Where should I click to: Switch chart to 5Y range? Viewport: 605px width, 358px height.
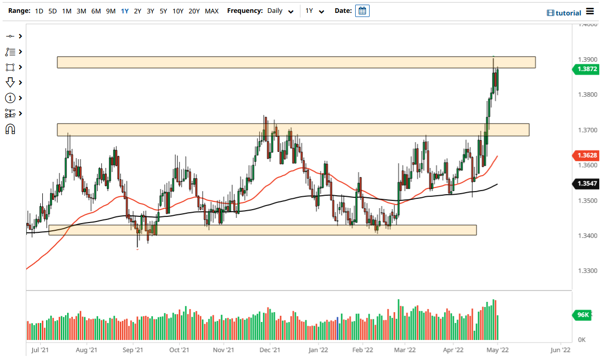coord(163,11)
